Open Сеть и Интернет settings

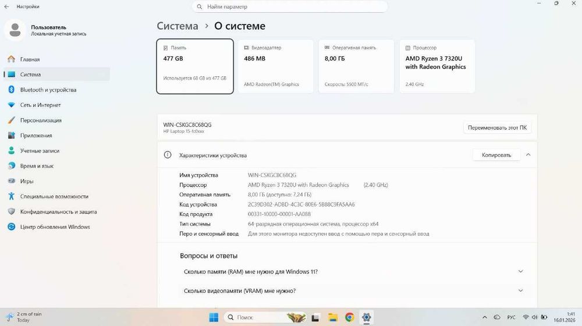57,105
